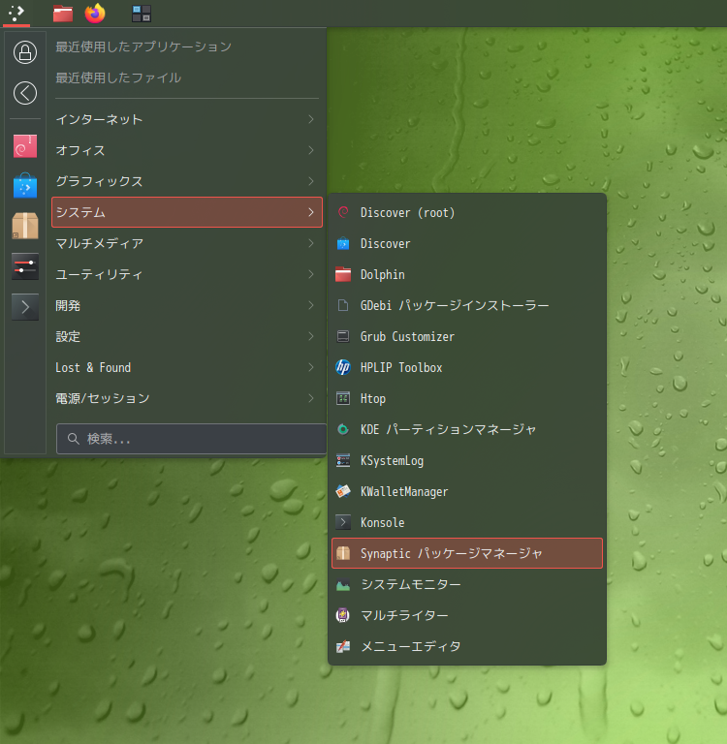Open the ユーティリティ menu category

[187, 274]
